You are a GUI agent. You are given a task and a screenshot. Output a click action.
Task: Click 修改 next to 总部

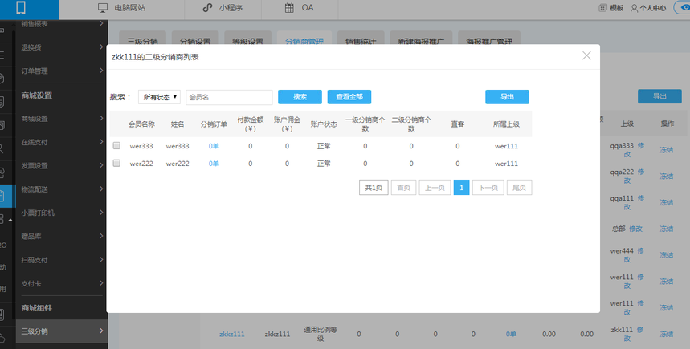635,229
